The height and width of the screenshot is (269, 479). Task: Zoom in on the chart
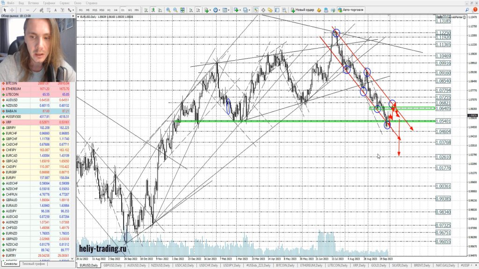click(168, 10)
